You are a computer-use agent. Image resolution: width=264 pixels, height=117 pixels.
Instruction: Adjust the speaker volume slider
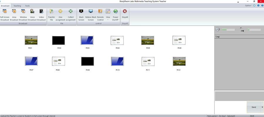(x=228, y=29)
